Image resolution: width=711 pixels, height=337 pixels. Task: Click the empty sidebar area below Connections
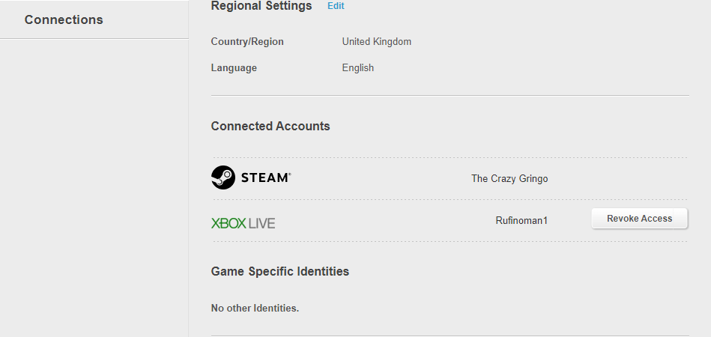94,188
